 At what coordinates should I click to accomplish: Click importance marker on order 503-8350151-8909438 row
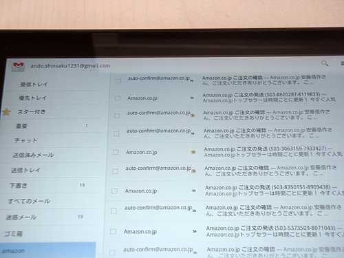pos(194,191)
